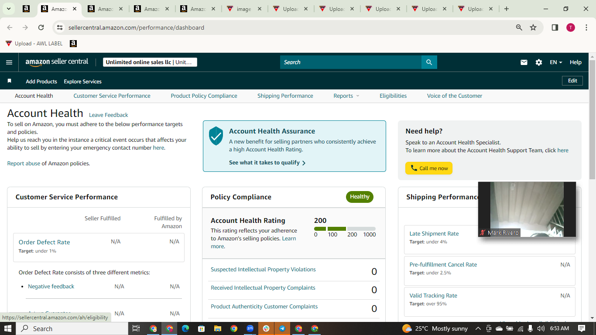This screenshot has height=335, width=596.
Task: Click Add Products in the navigation bar
Action: tap(41, 82)
